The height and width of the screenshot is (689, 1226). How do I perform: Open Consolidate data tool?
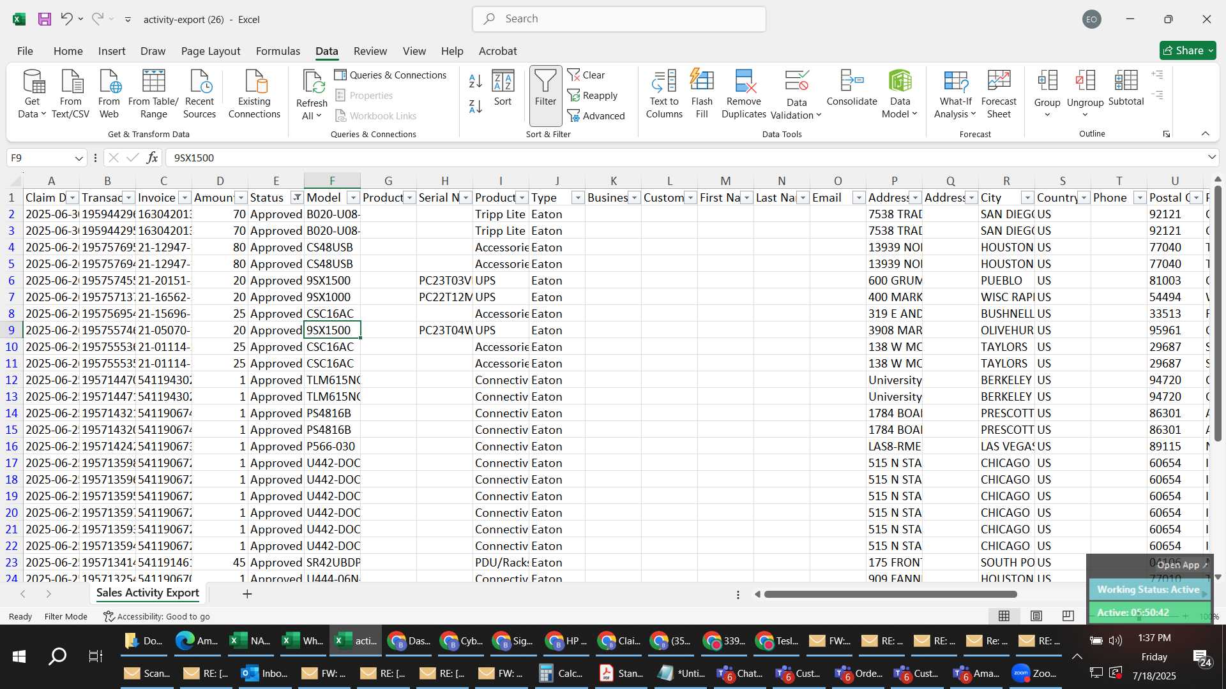(x=852, y=89)
